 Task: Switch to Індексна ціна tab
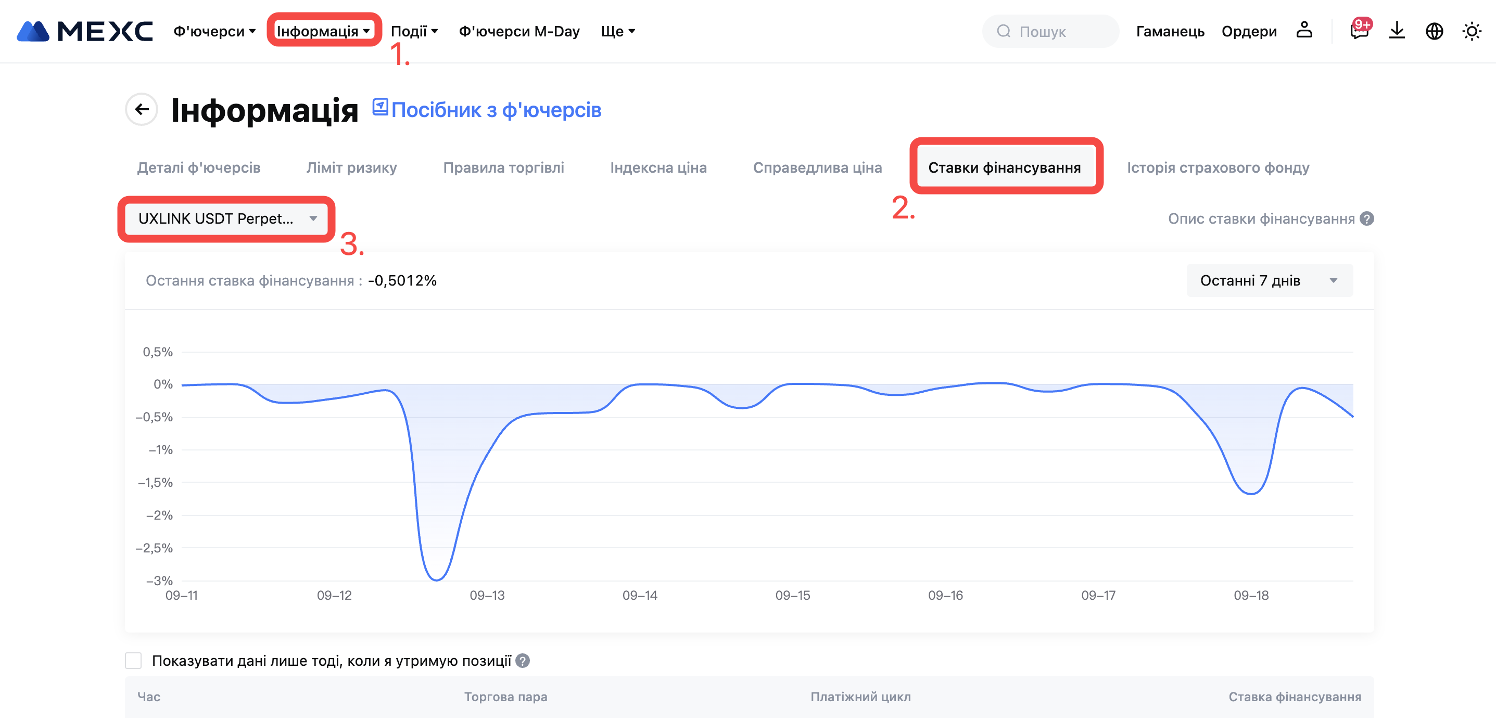658,167
